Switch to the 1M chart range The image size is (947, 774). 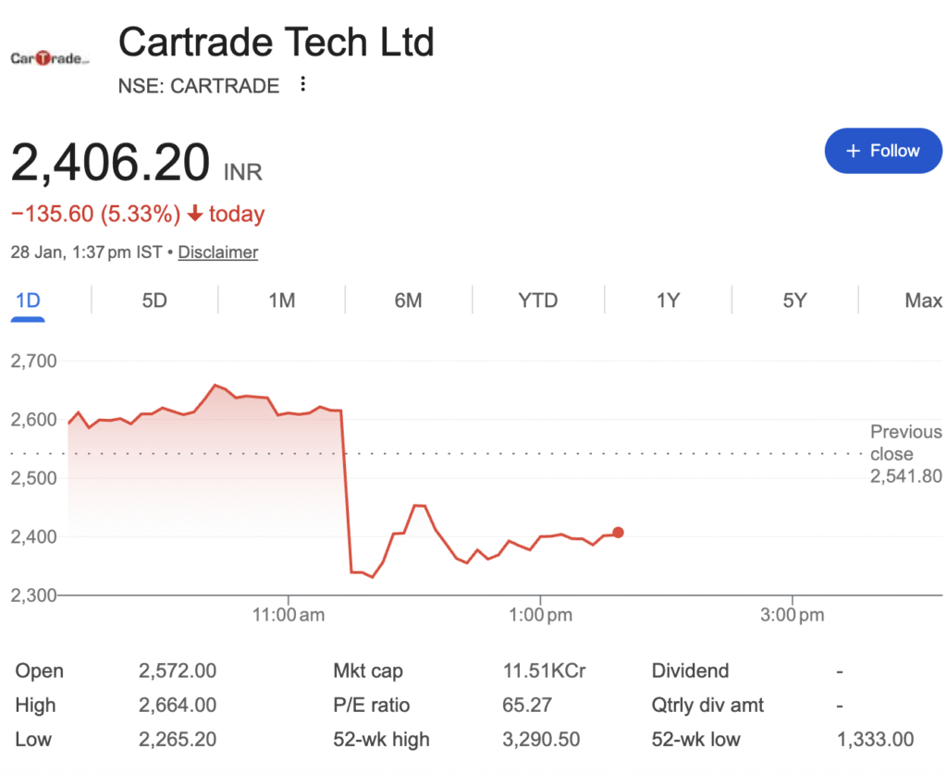tap(281, 301)
